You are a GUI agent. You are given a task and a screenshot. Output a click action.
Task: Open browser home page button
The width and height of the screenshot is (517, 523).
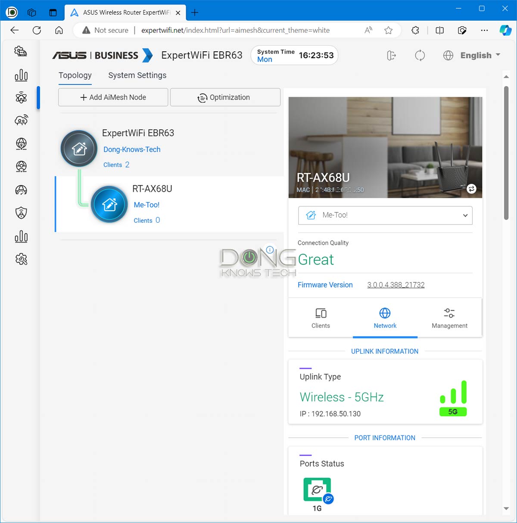59,30
